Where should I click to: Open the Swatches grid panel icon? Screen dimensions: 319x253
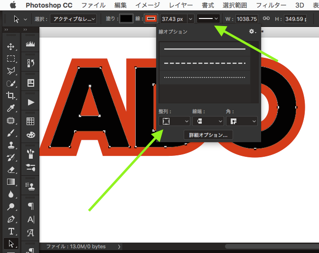click(x=30, y=121)
